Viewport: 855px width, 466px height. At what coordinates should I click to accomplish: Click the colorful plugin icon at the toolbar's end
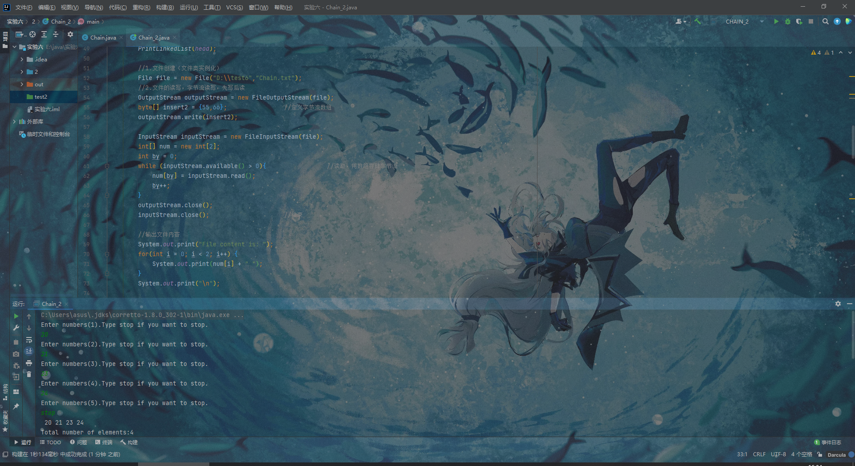click(x=849, y=21)
